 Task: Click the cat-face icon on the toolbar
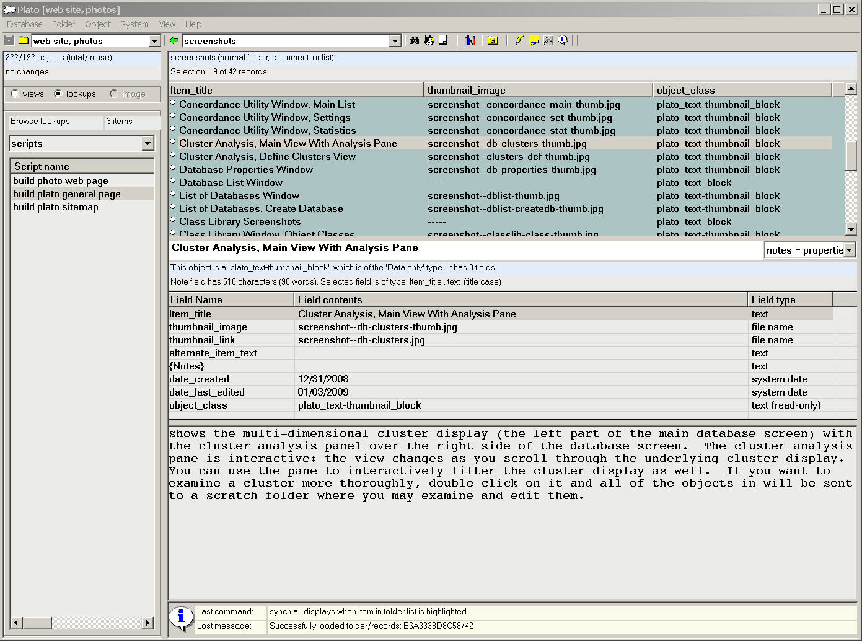429,40
